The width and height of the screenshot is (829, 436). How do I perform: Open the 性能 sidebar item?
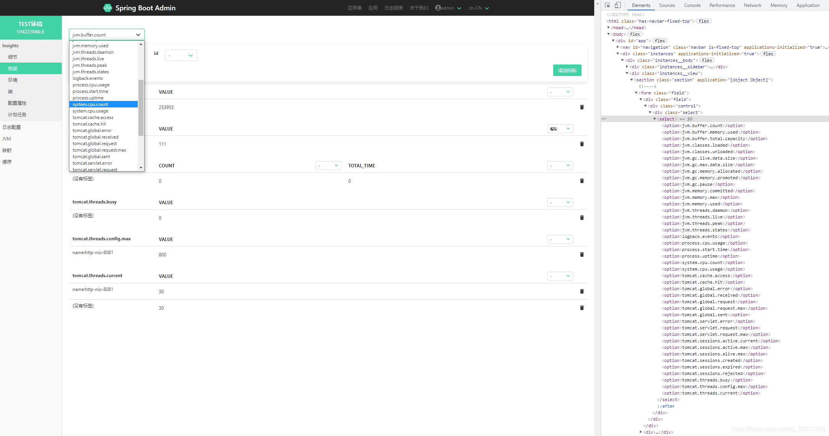[x=31, y=68]
